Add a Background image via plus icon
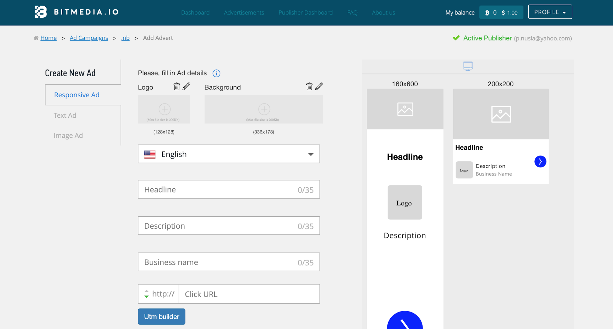This screenshot has height=329, width=613. [264, 109]
